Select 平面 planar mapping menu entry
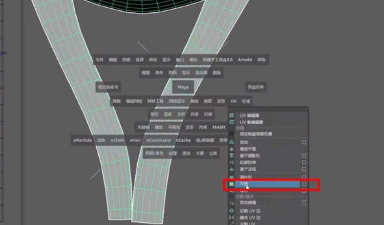 (x=261, y=184)
